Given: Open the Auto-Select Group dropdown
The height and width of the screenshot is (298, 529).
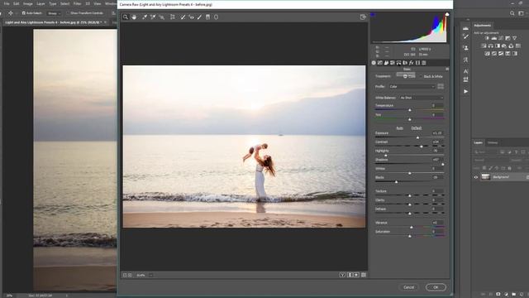Looking at the screenshot, I should (54, 13).
